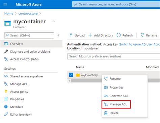Click the plus icon for Add Directory

[90, 35]
